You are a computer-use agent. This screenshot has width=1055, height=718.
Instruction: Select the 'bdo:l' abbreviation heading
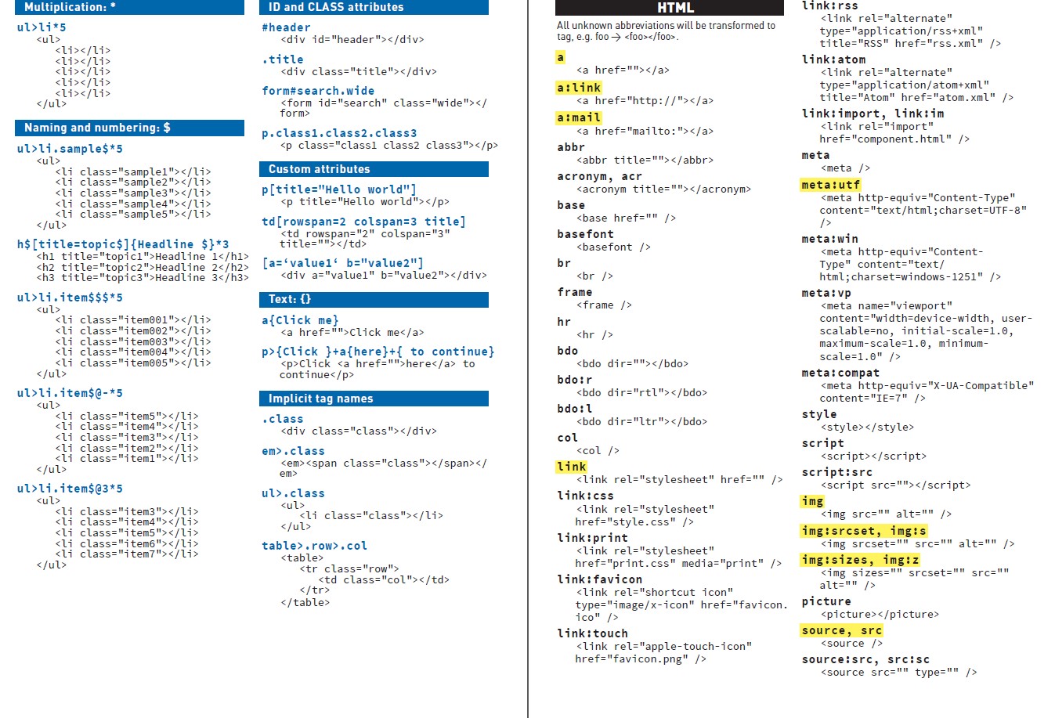[x=575, y=409]
